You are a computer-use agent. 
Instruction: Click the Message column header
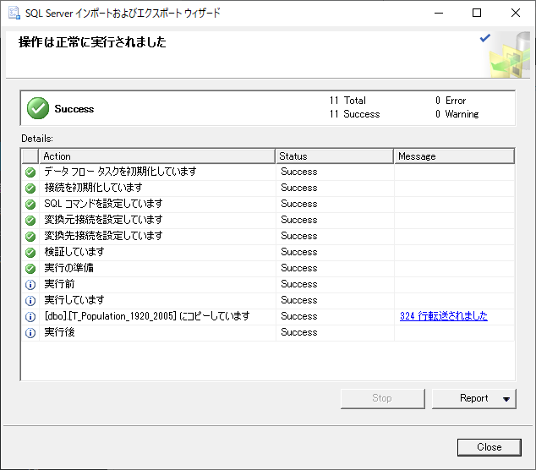(454, 156)
